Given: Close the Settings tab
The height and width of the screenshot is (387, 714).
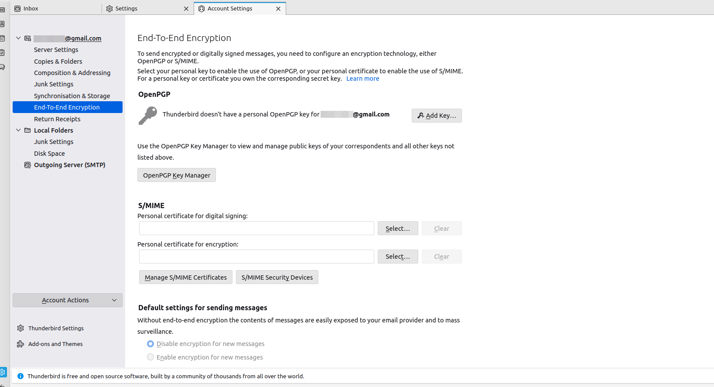Looking at the screenshot, I should (x=186, y=9).
